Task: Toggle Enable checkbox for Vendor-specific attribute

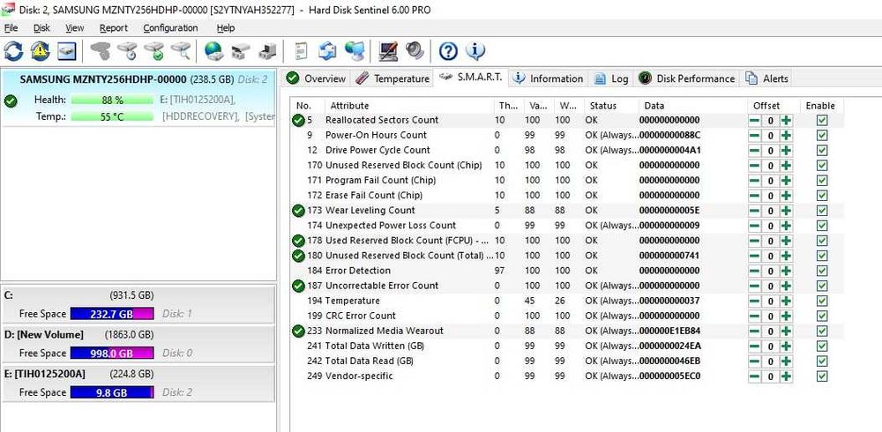Action: [822, 376]
